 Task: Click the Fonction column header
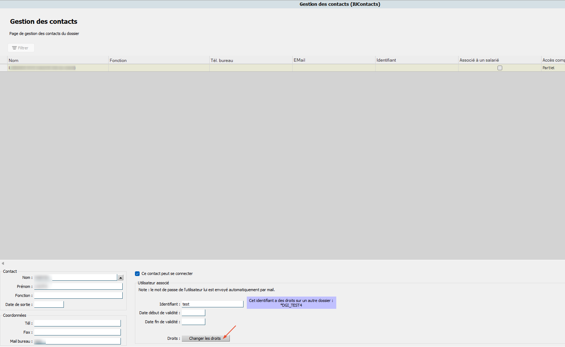pos(159,61)
